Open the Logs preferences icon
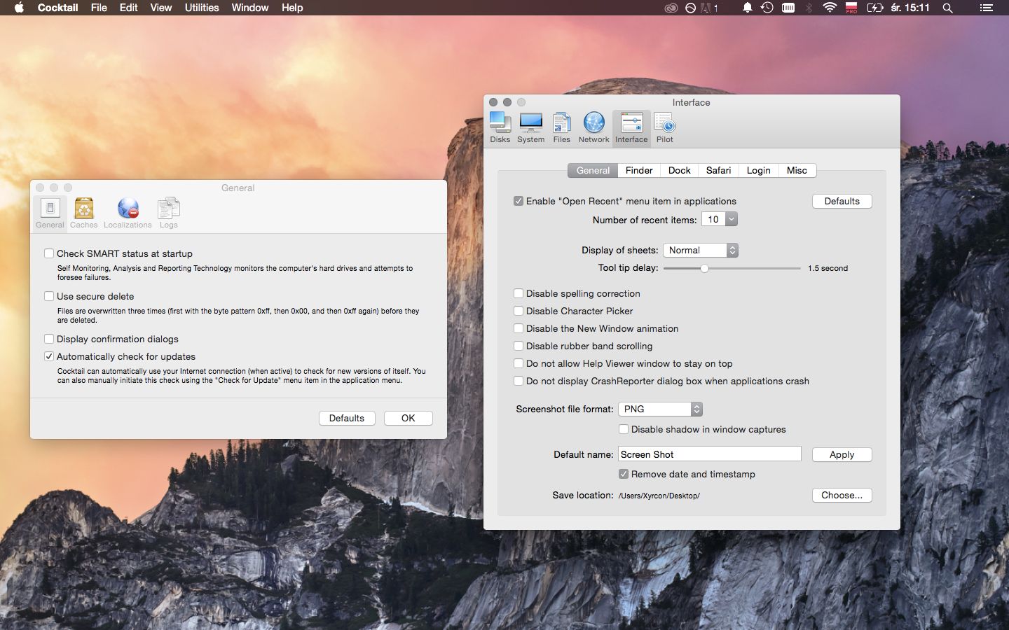 pyautogui.click(x=168, y=213)
